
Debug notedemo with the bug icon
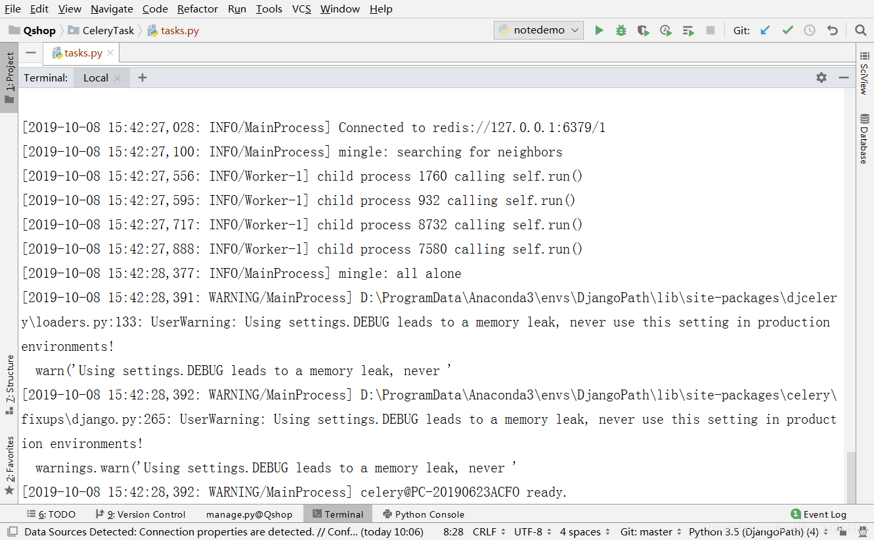[621, 30]
